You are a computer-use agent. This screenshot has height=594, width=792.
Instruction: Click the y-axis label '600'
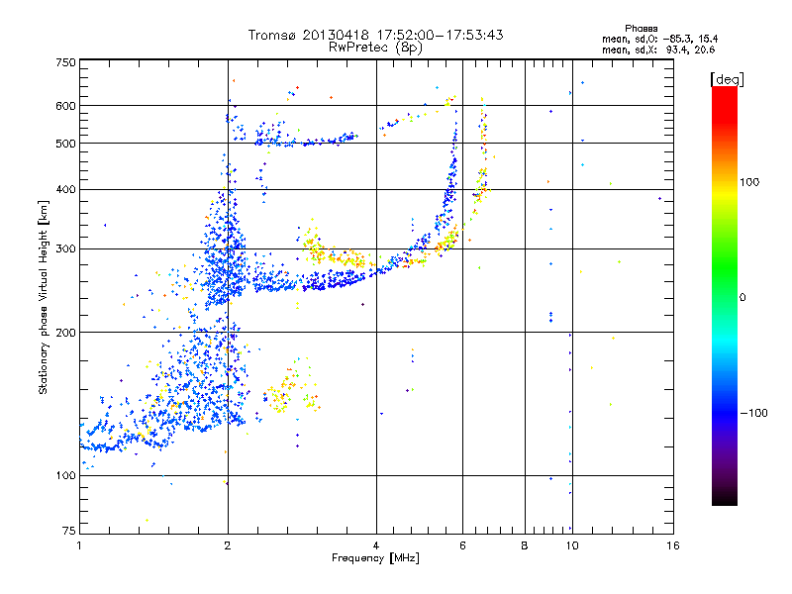(65, 106)
